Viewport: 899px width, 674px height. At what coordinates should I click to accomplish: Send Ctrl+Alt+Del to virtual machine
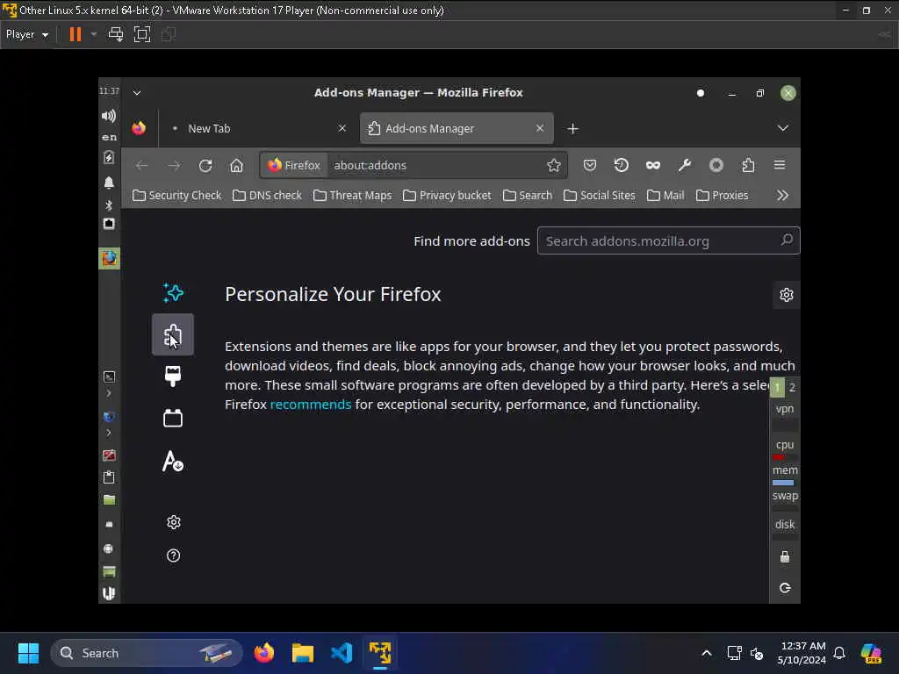(x=115, y=34)
